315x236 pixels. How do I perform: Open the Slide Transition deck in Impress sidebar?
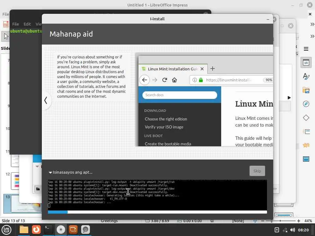coord(306,132)
